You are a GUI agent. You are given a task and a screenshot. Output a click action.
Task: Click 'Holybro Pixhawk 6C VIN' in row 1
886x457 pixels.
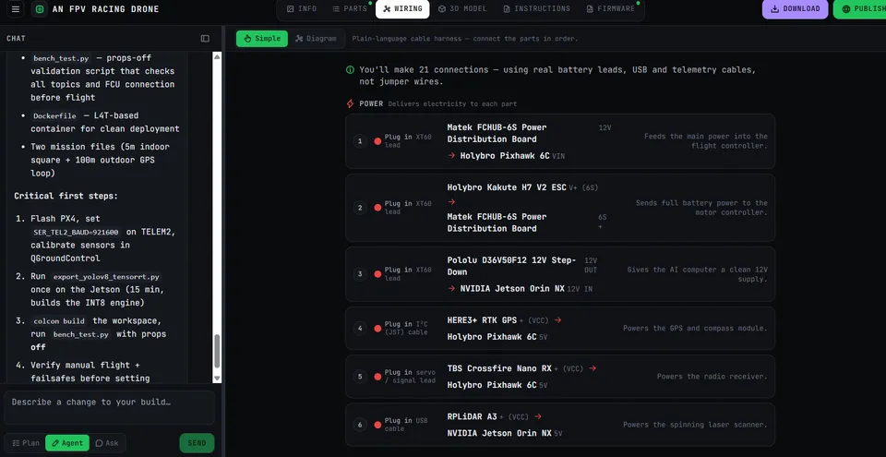pos(512,155)
